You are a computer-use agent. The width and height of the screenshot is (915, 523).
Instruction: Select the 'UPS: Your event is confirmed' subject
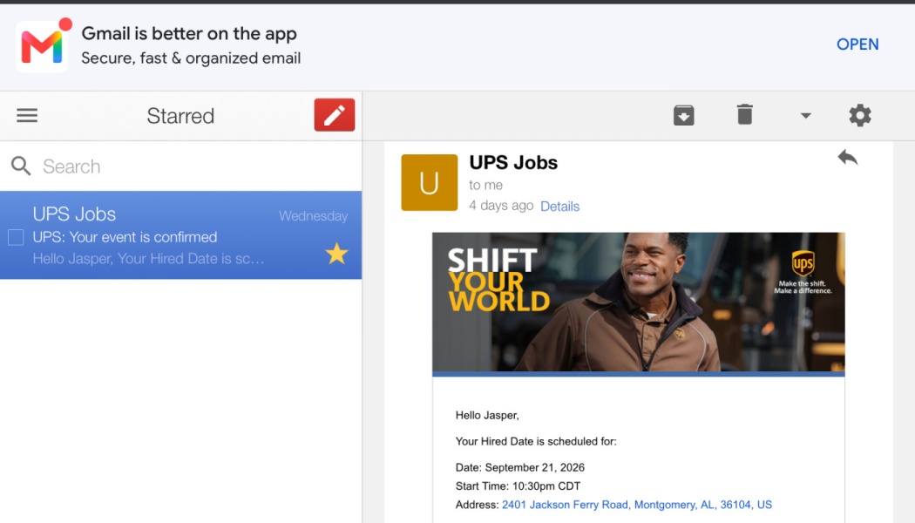pyautogui.click(x=125, y=237)
